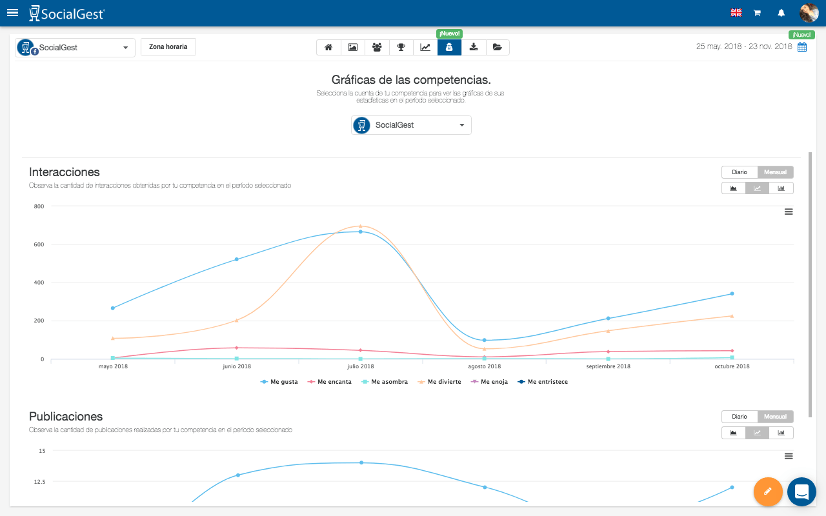This screenshot has height=516, width=826.
Task: Open the image gallery tab
Action: pos(353,47)
